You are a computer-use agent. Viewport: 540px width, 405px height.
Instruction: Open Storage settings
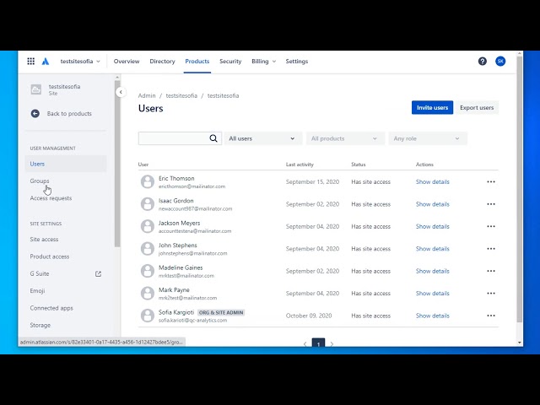(x=40, y=325)
